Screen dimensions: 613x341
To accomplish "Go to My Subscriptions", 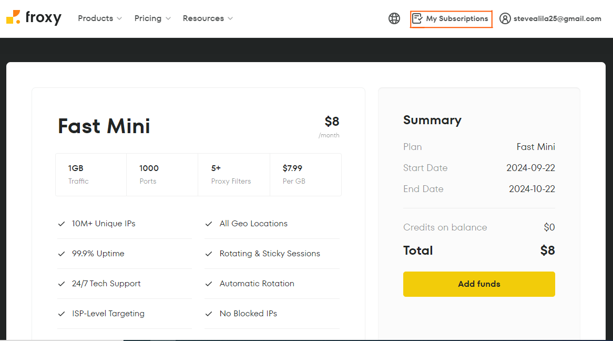I will tap(457, 18).
